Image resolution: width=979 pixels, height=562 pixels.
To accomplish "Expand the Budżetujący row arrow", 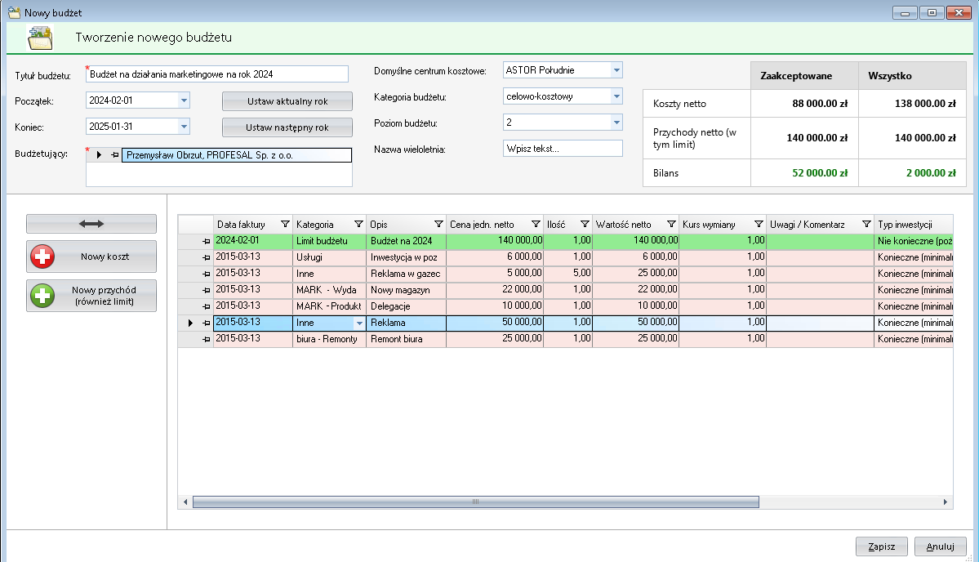I will (x=99, y=155).
